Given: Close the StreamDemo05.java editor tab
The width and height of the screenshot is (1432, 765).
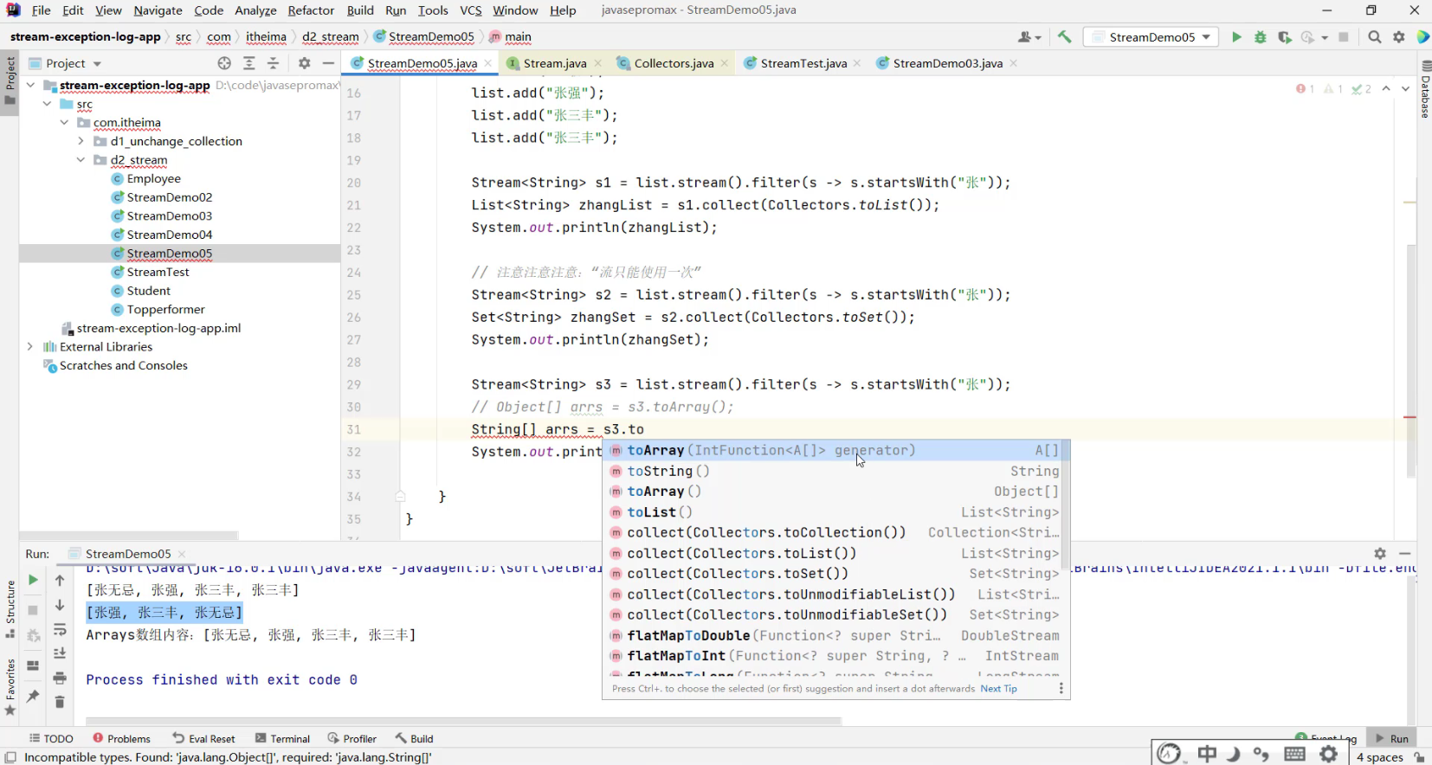Looking at the screenshot, I should (x=488, y=63).
